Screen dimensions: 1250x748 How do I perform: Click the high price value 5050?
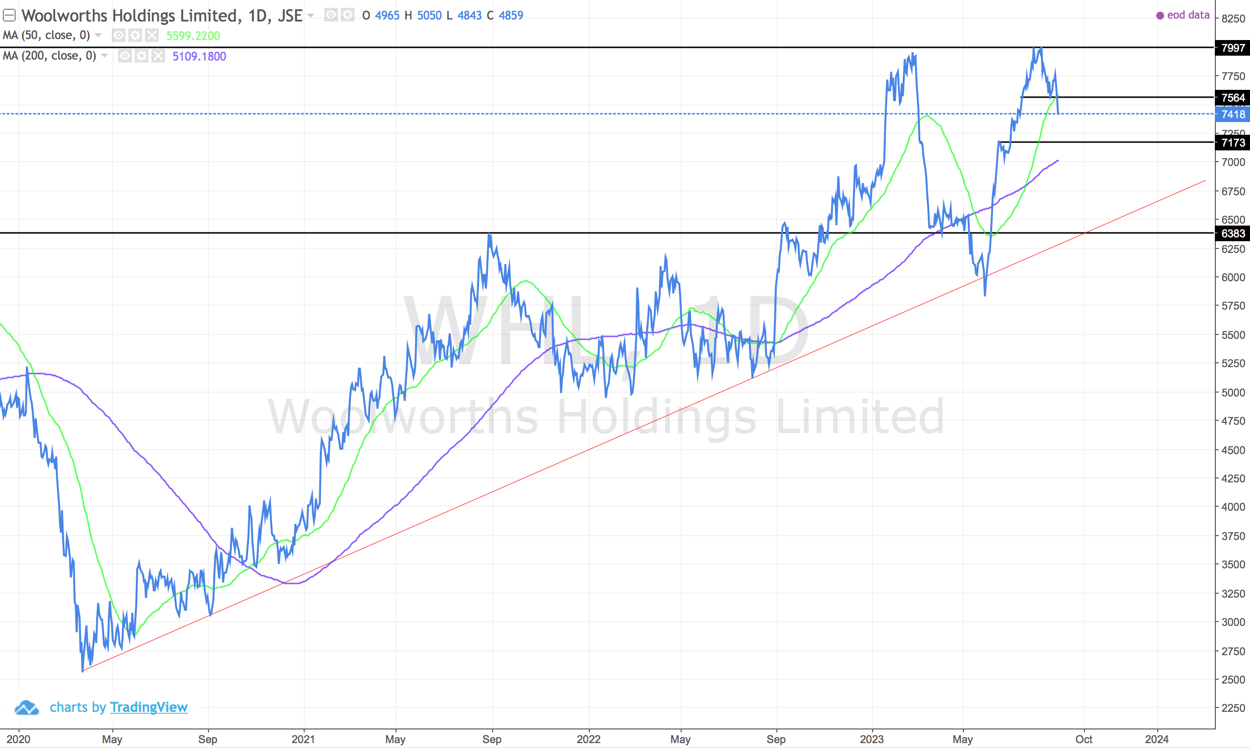[429, 16]
